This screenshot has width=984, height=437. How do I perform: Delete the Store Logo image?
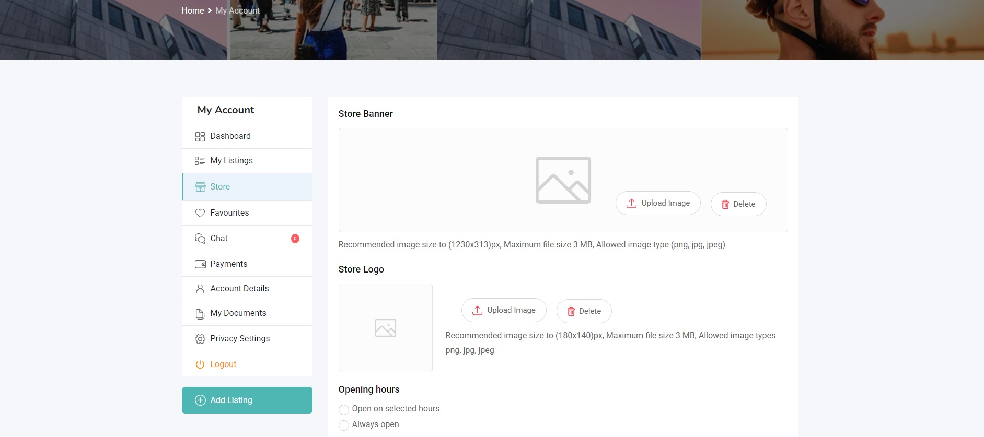584,311
